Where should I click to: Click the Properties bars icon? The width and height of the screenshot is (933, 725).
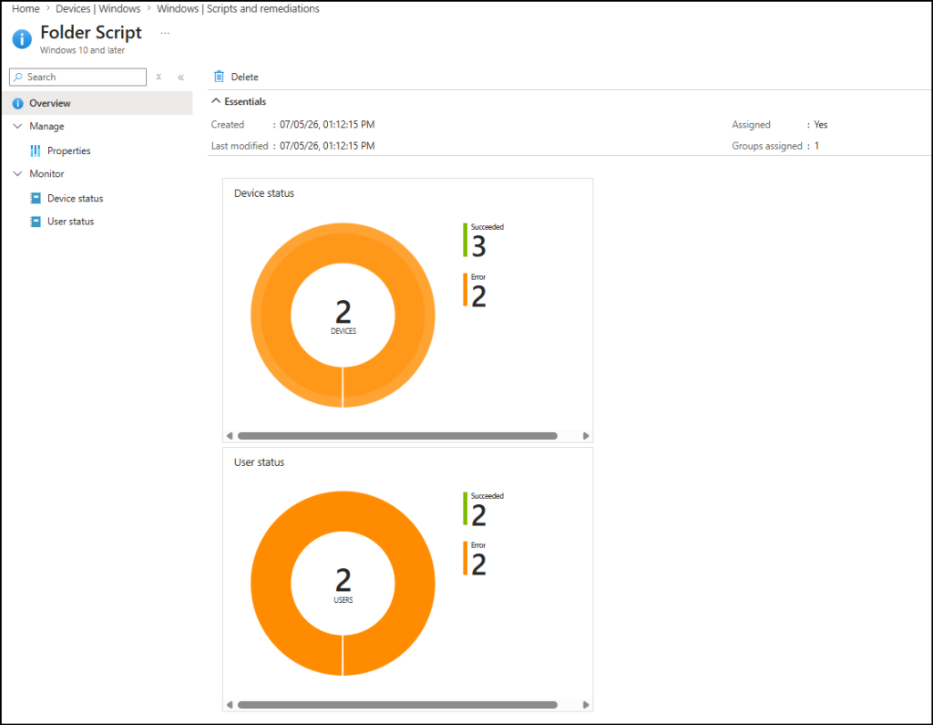pyautogui.click(x=36, y=150)
